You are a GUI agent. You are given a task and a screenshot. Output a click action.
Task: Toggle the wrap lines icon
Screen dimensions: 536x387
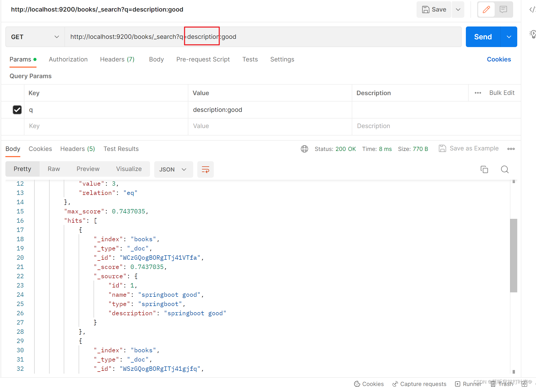click(x=205, y=169)
